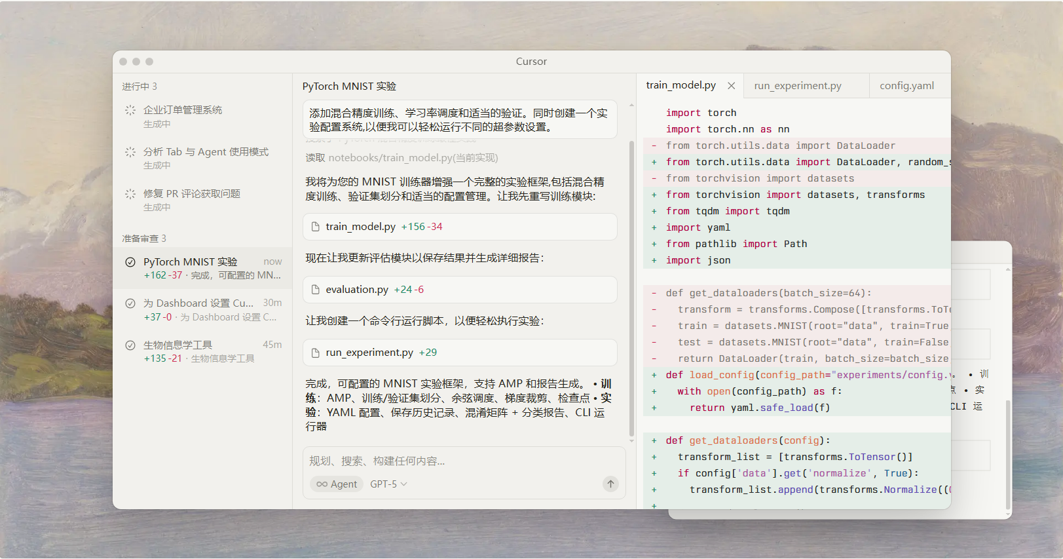Click file icon on run_experiment.py card
The height and width of the screenshot is (559, 1063).
316,353
